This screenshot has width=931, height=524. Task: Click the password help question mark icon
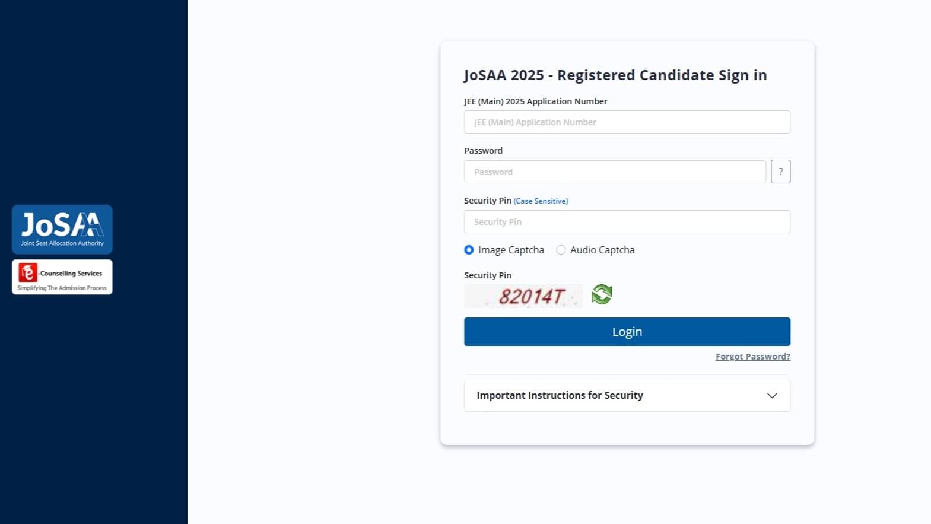point(780,172)
